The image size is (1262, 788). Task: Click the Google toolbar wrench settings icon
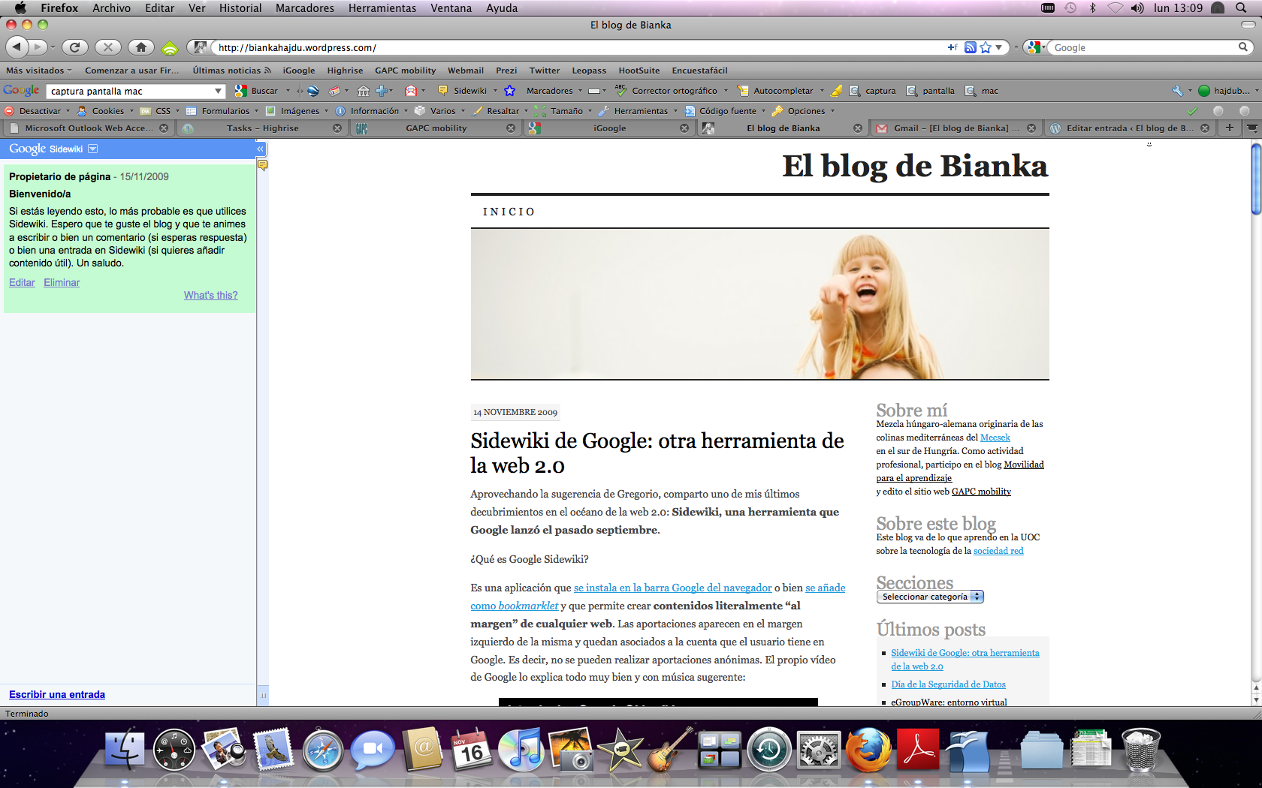click(1177, 91)
